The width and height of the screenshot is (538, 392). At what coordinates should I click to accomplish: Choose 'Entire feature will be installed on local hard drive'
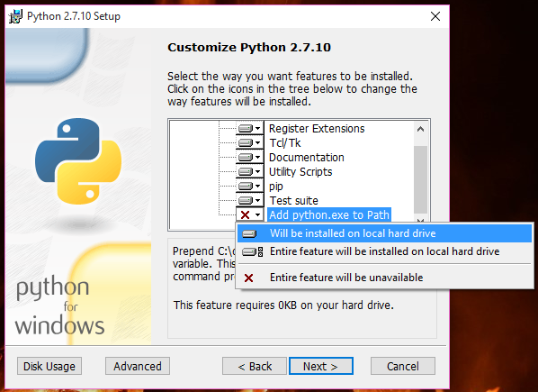(x=384, y=251)
